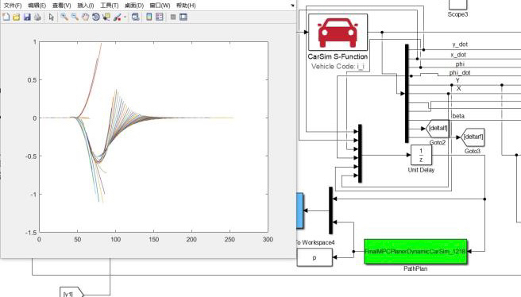Image resolution: width=521 pixels, height=297 pixels.
Task: Open the 插入(I) menu
Action: (x=86, y=6)
